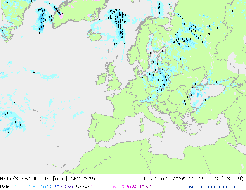This screenshot has height=190, width=246.
Task: Pick the Snow legend 30 value
Action: click(x=135, y=187)
